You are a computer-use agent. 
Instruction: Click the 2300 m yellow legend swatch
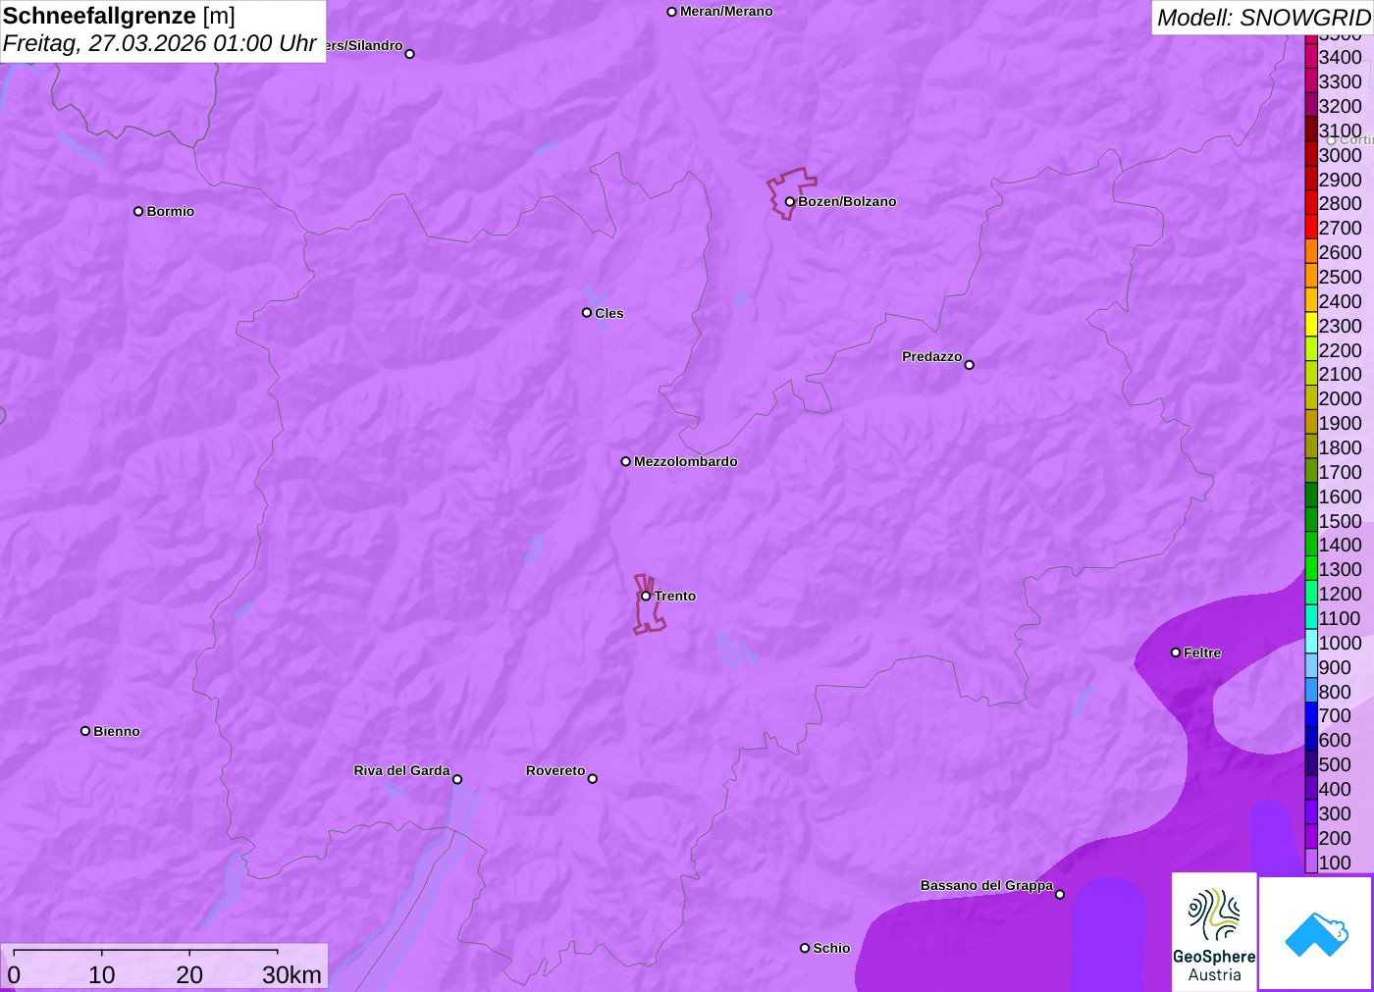(1311, 326)
